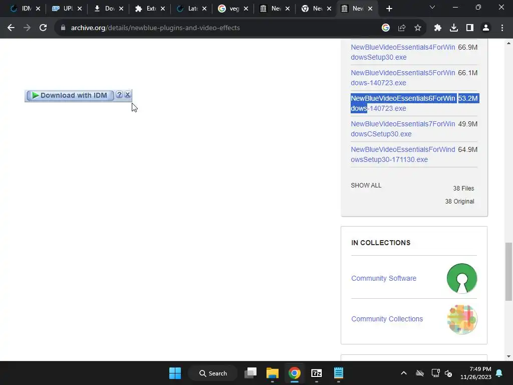Click Community Collections colorful thumbnail
Image resolution: width=513 pixels, height=385 pixels.
click(x=461, y=319)
